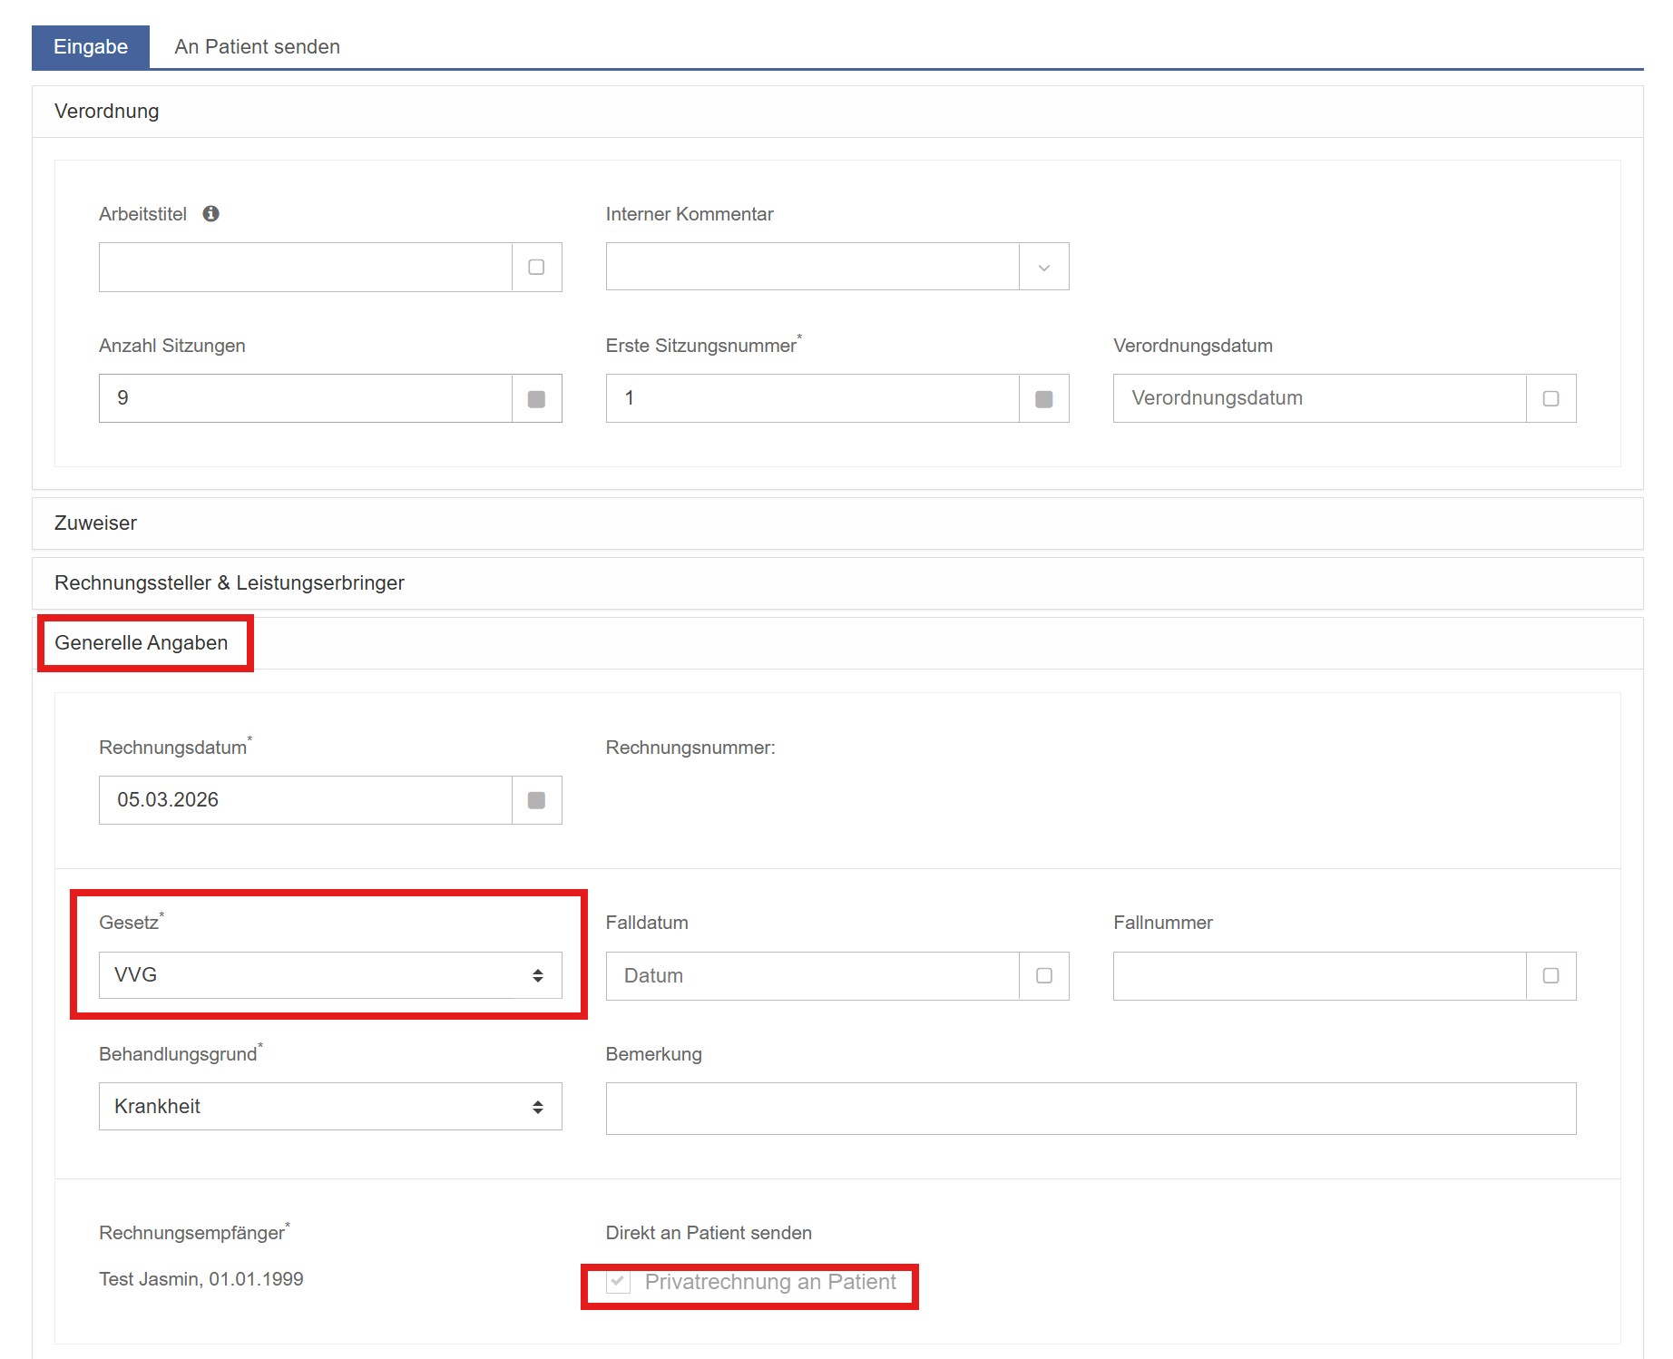Check the Privatrechnung an Patient checkbox
Viewport: 1673px width, 1359px height.
[x=619, y=1282]
